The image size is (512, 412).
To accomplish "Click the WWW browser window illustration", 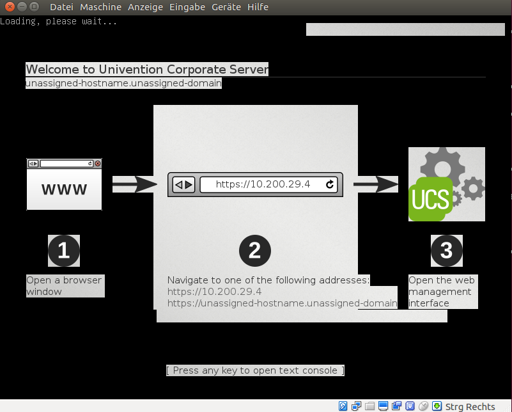I will (x=64, y=184).
